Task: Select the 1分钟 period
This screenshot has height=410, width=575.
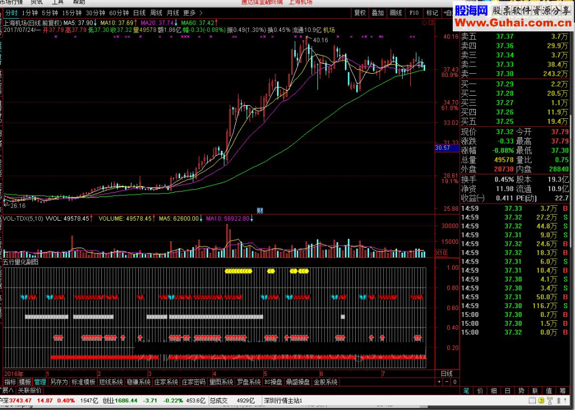Action: coord(30,13)
